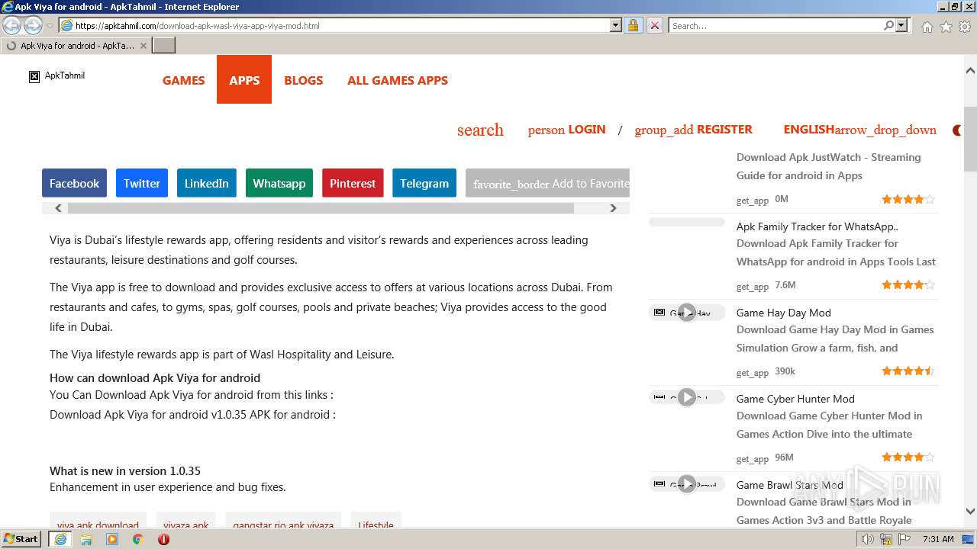Play the Game Brawl Stars video thumbnail

(687, 484)
